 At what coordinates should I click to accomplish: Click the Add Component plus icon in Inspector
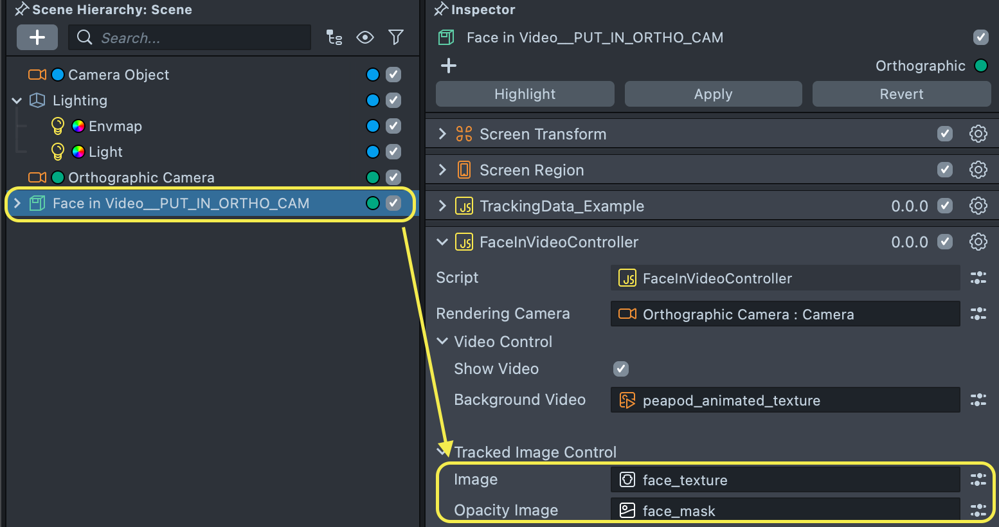point(449,66)
